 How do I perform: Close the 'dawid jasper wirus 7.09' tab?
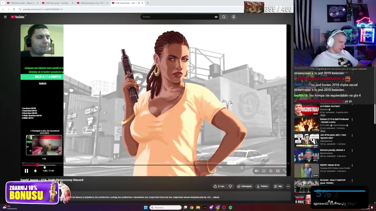108,3
